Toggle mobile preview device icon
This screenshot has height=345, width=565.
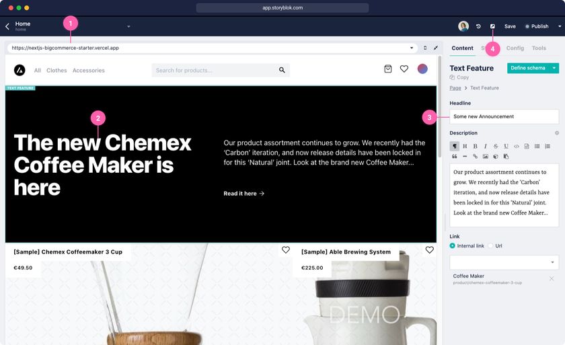pyautogui.click(x=425, y=48)
